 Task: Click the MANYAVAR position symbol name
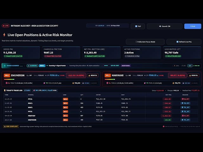tap(118, 75)
